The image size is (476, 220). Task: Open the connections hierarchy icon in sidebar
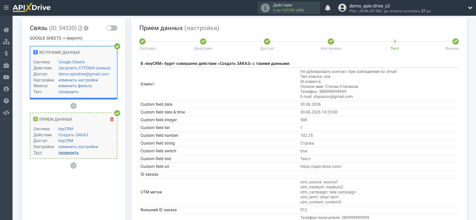(6, 42)
